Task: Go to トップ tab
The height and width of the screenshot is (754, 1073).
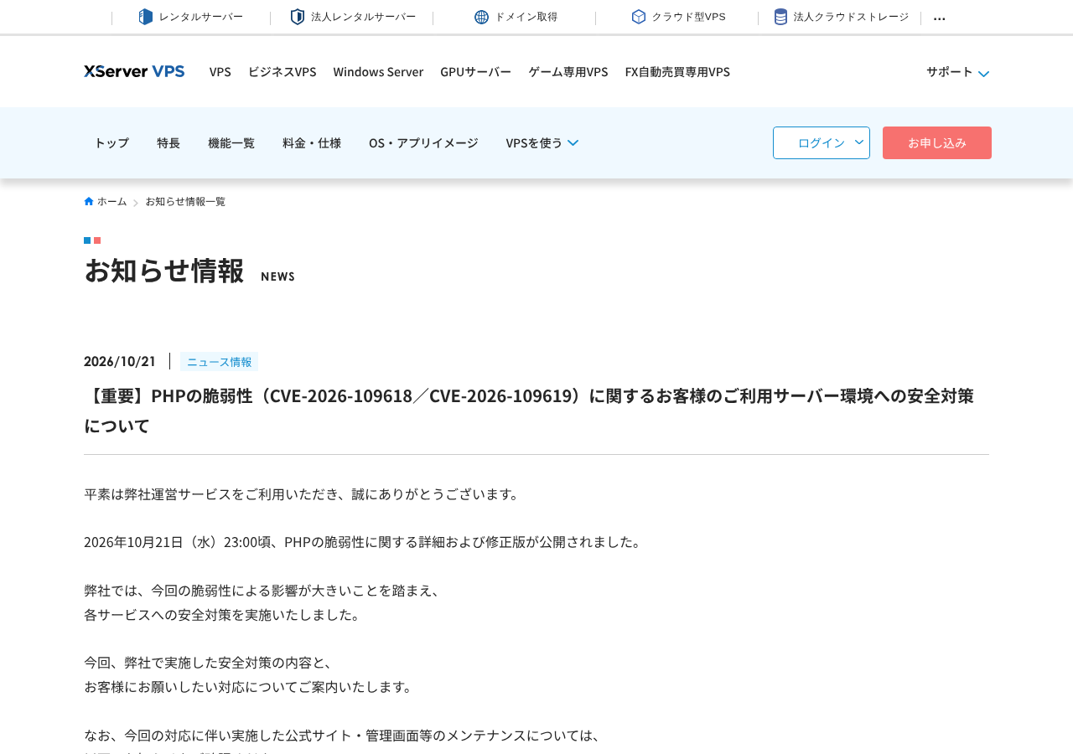Action: [111, 142]
